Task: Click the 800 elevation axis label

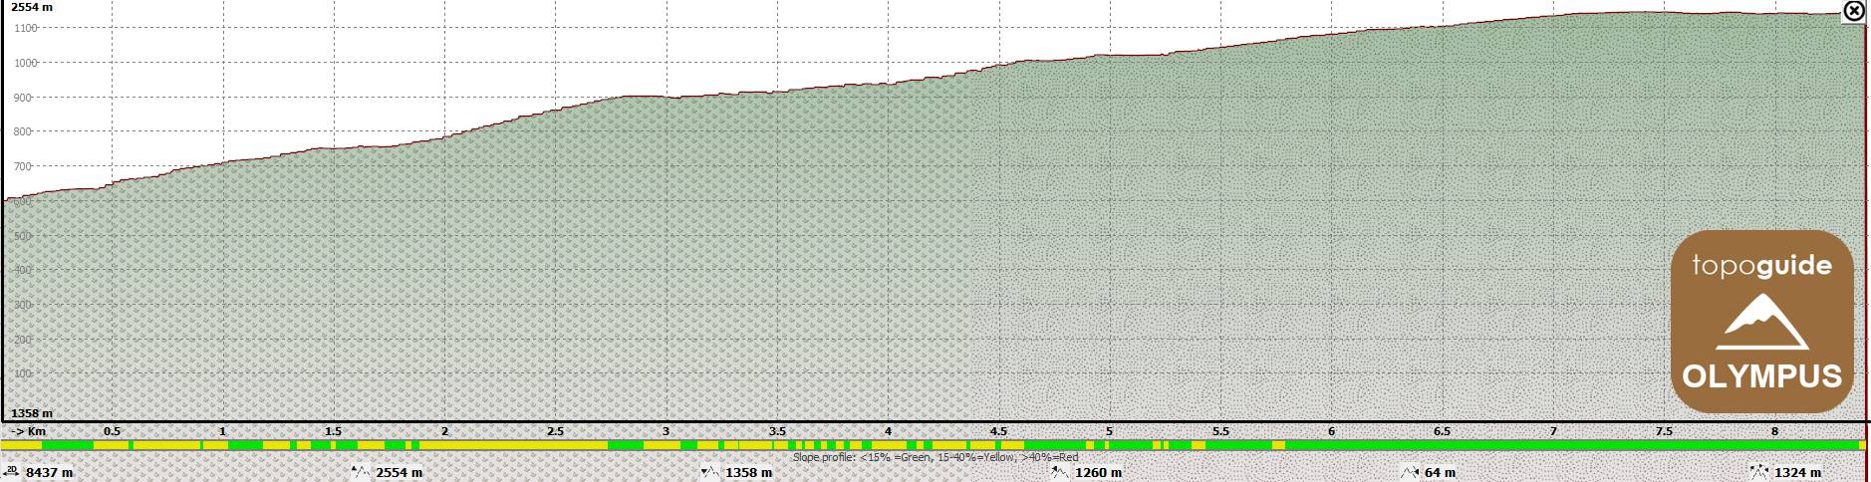Action: click(x=24, y=131)
